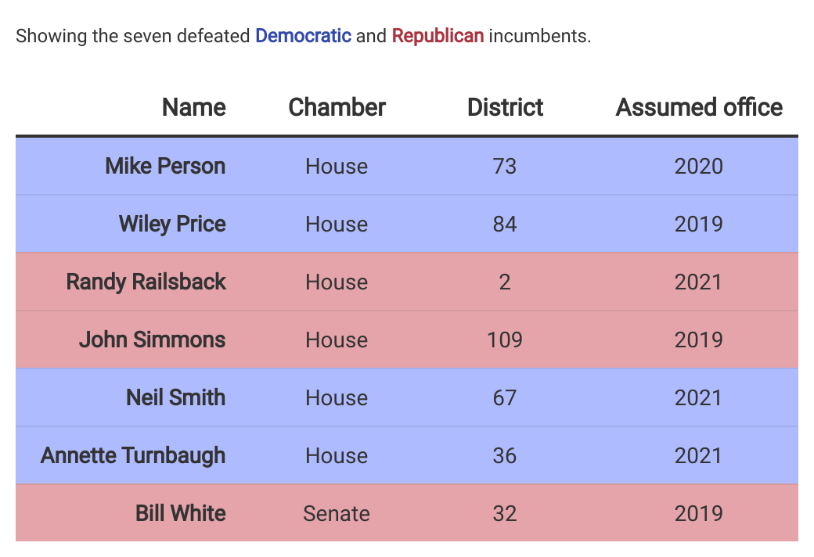Viewport: 814px width, 557px height.
Task: Click the red Republican label
Action: [438, 36]
